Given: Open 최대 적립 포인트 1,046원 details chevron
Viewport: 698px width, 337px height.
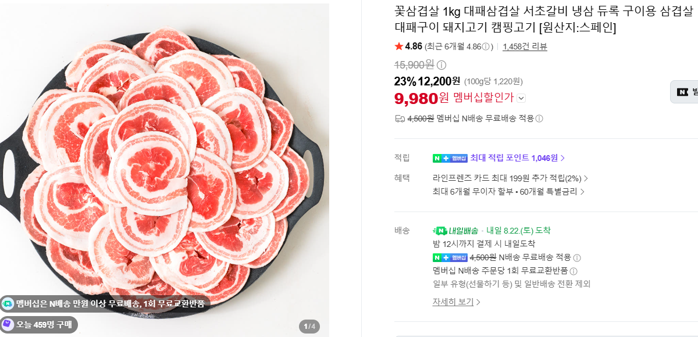Looking at the screenshot, I should 562,158.
